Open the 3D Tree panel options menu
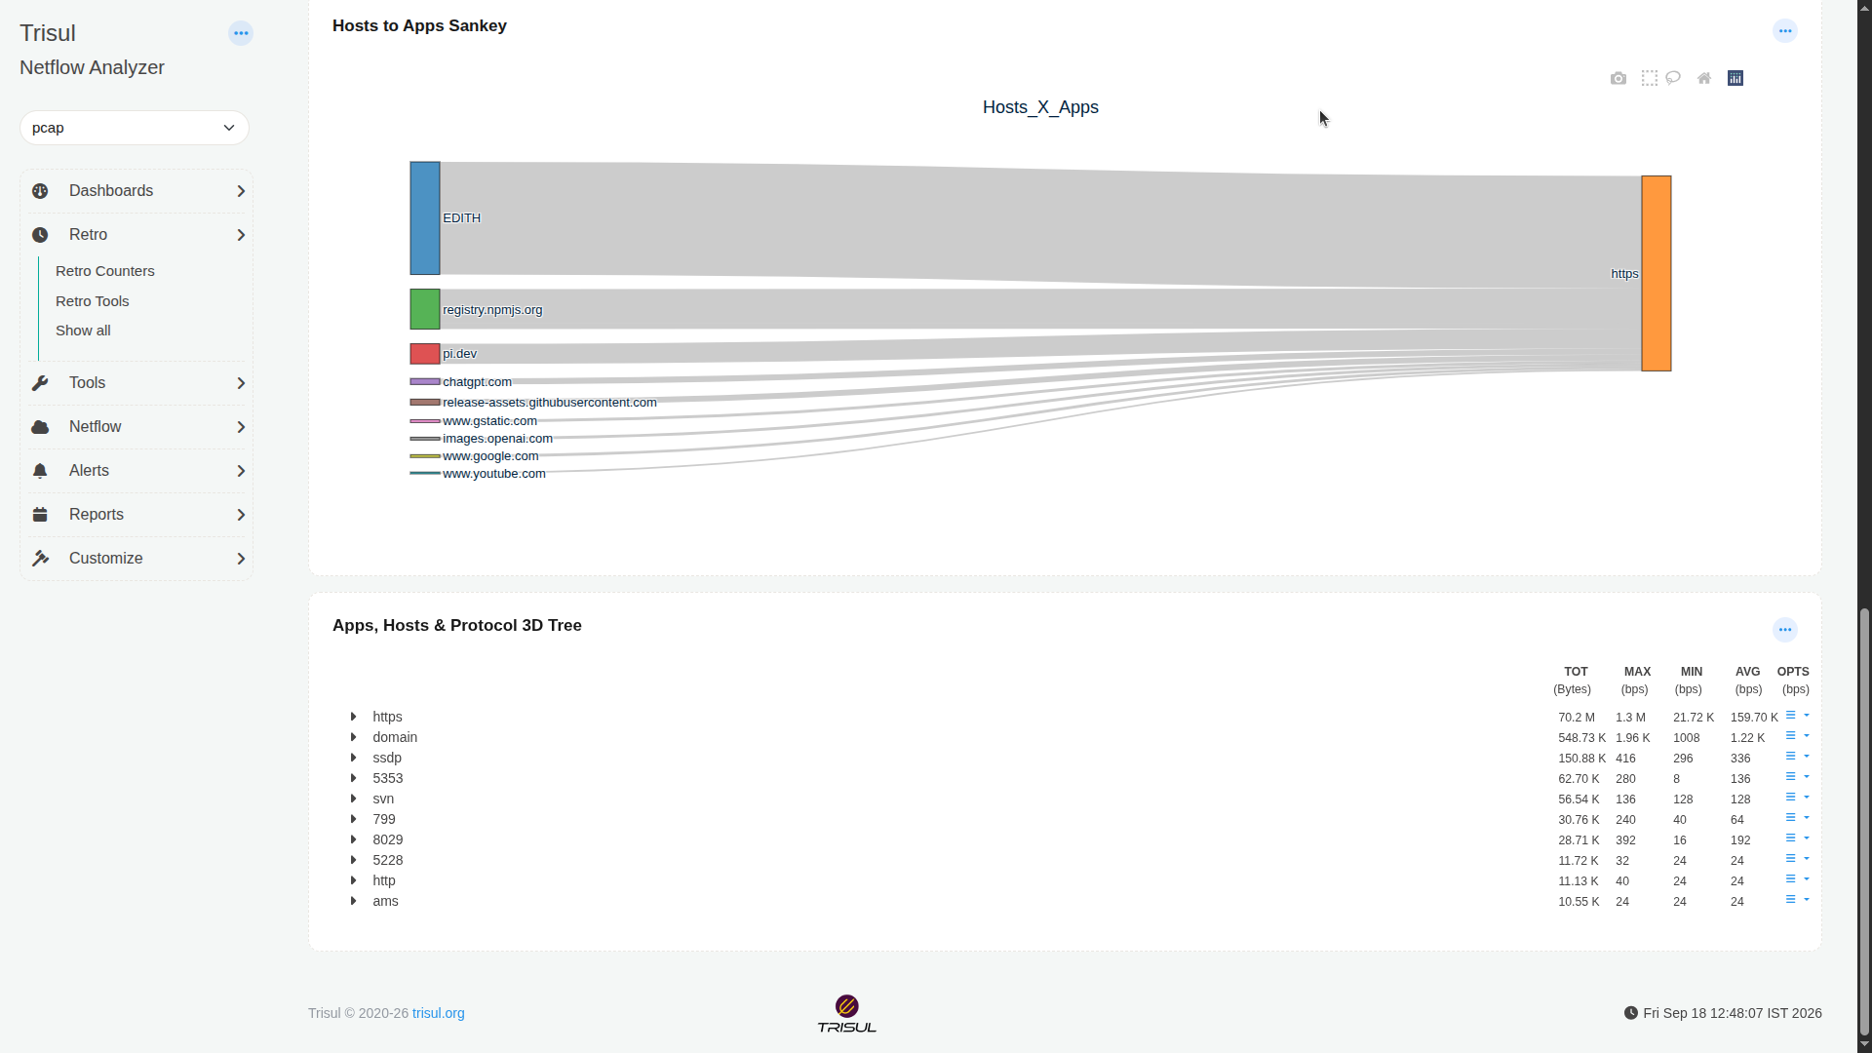 point(1785,630)
